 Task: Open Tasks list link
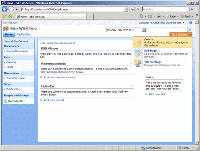(x=10, y=67)
